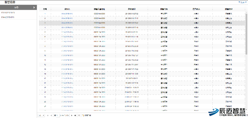Open the rows-per-page dropdown
Viewport: 248px width, 118px height.
coord(41,116)
